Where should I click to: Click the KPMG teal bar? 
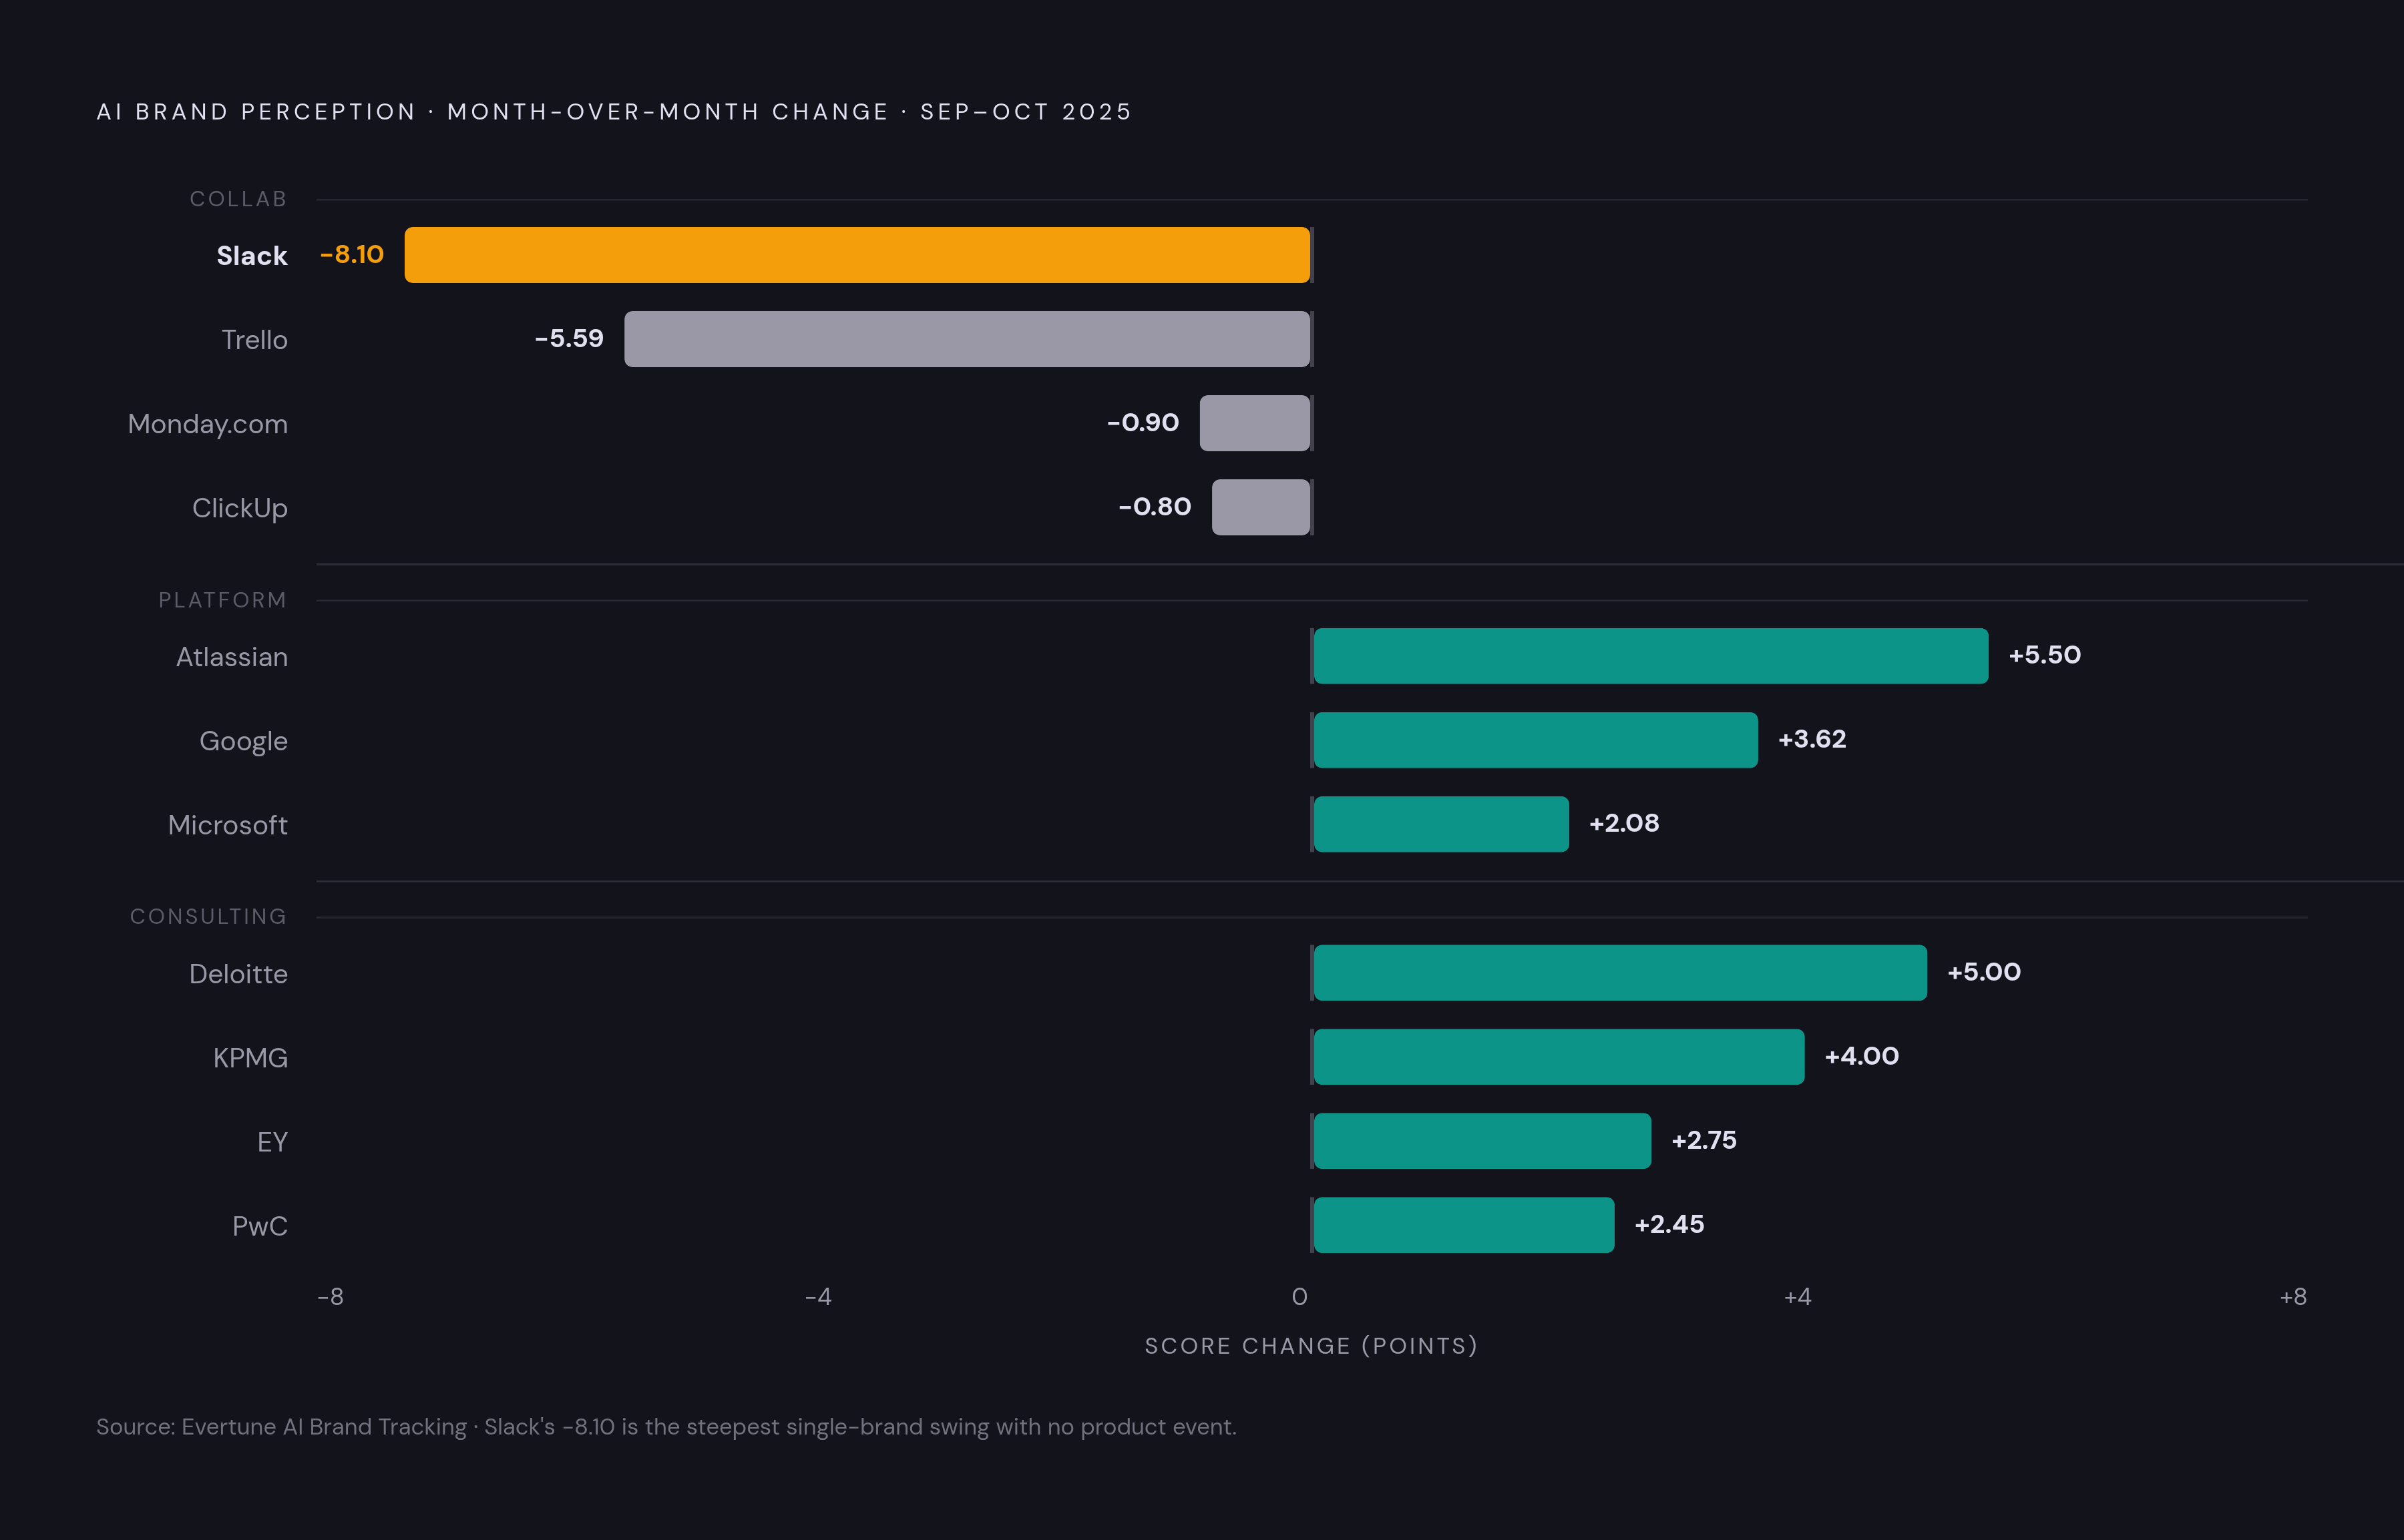click(1559, 1057)
